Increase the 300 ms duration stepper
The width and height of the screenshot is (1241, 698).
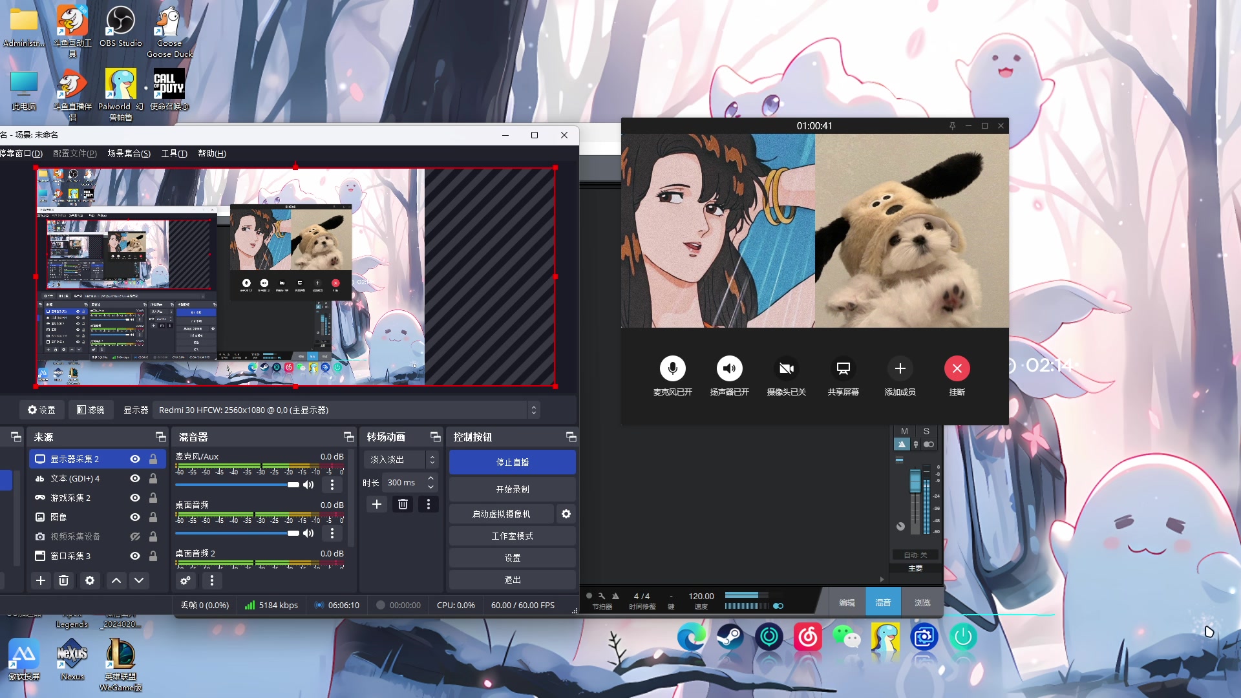tap(431, 479)
